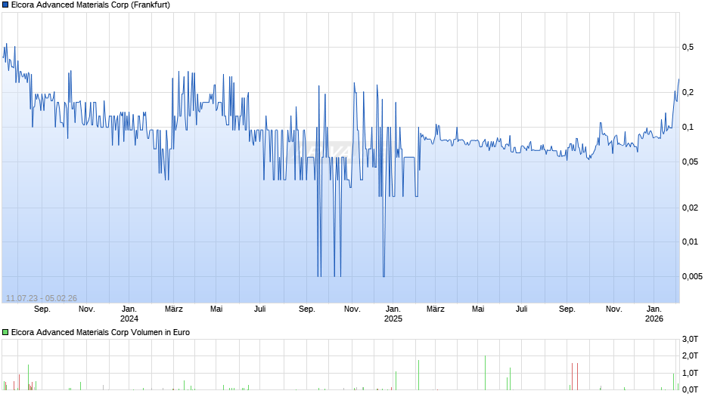Click the Volumen in Euro chart title
The width and height of the screenshot is (711, 397).
pos(100,332)
